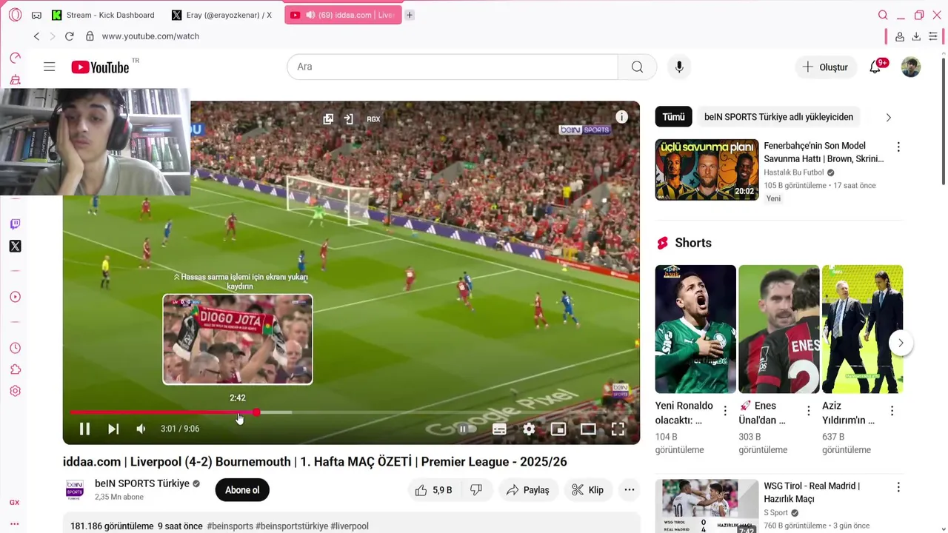Open the YouTube hamburger guide menu
The image size is (948, 533).
[50, 67]
